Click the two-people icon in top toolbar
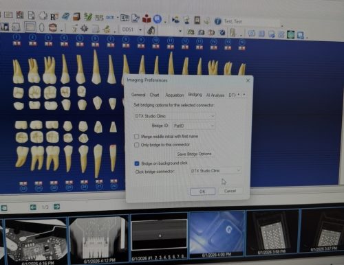This screenshot has width=344, height=265. pos(176,20)
